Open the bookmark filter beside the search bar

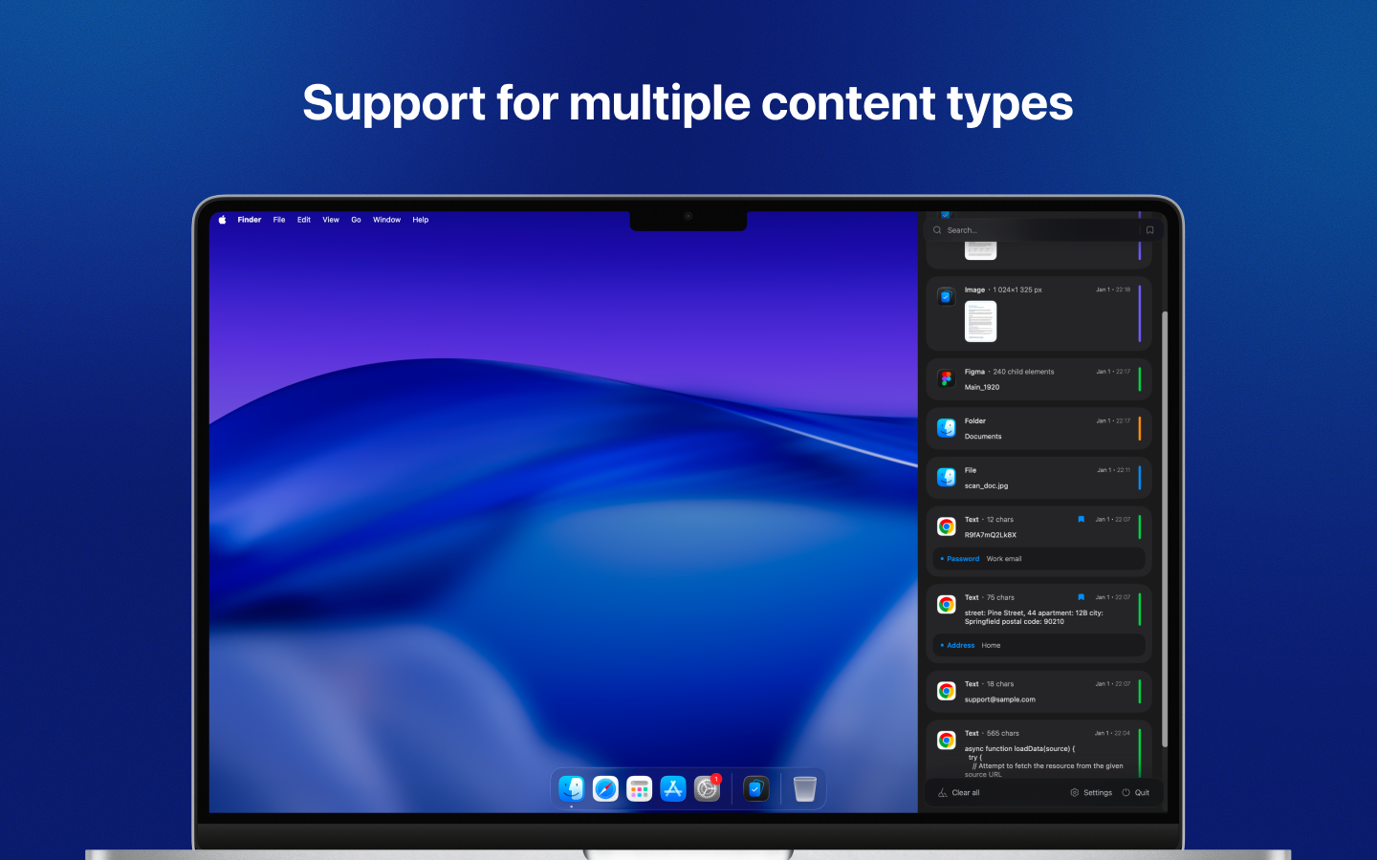(x=1149, y=229)
